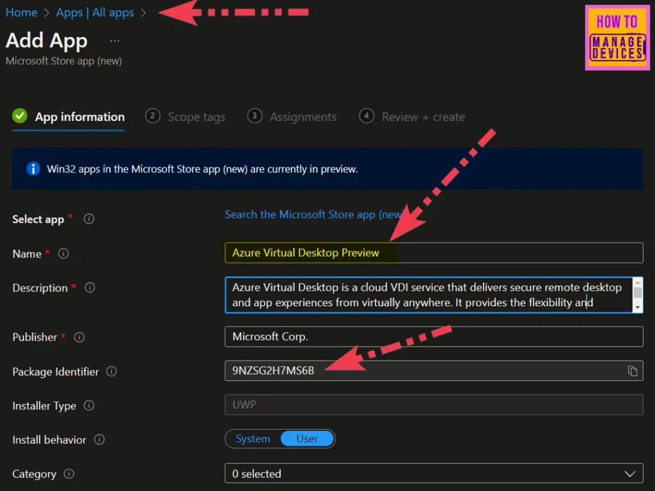Image resolution: width=655 pixels, height=491 pixels.
Task: Click the Install behavior info icon
Action: (99, 440)
